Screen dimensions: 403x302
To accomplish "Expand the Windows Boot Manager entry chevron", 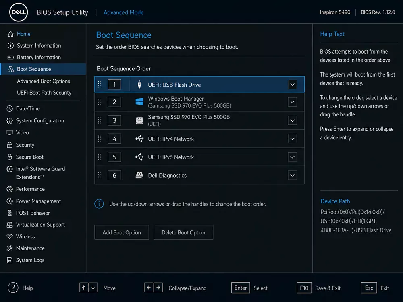I will tap(292, 102).
